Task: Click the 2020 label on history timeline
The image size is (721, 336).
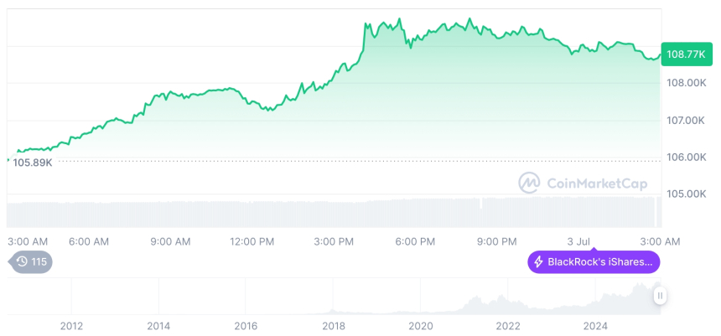Action: [x=420, y=325]
